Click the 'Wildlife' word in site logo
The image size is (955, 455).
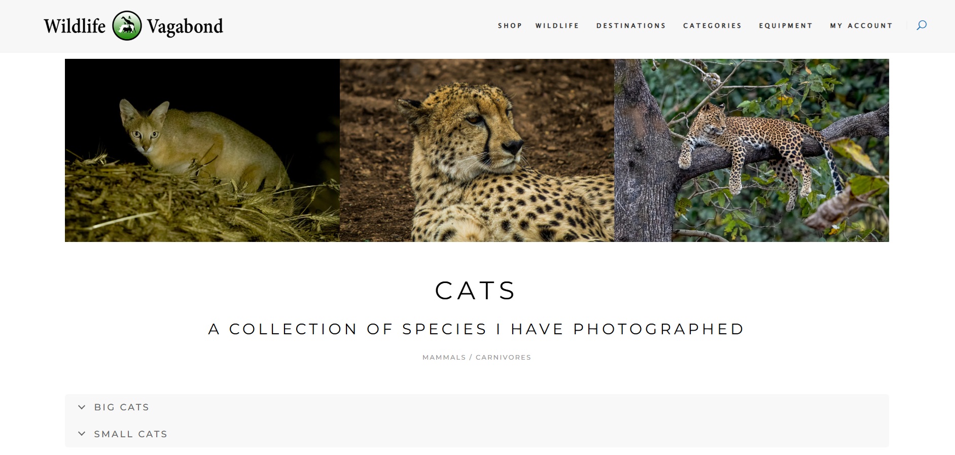(x=75, y=26)
